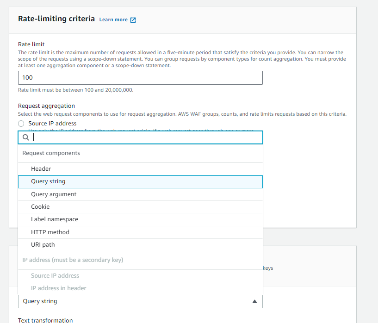Select HTTP method in the dropdown list
Image resolution: width=378 pixels, height=323 pixels.
tap(50, 232)
